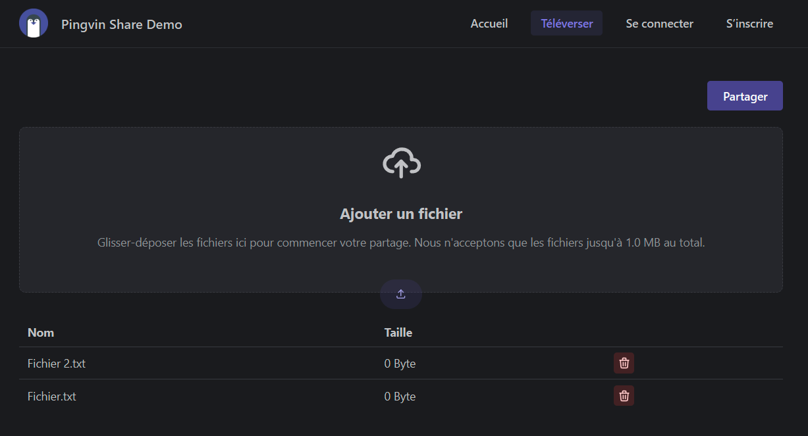808x436 pixels.
Task: Click the S'inscrire link
Action: (749, 24)
